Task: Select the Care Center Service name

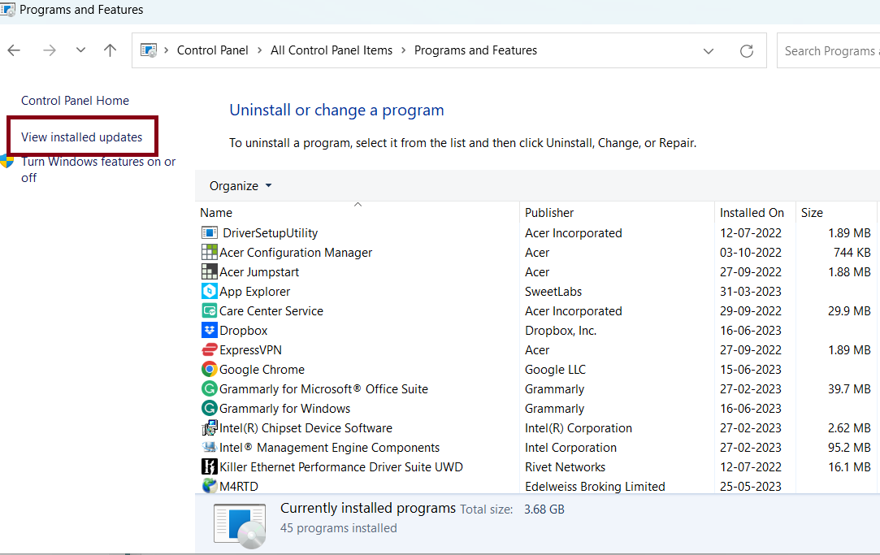Action: coord(271,311)
